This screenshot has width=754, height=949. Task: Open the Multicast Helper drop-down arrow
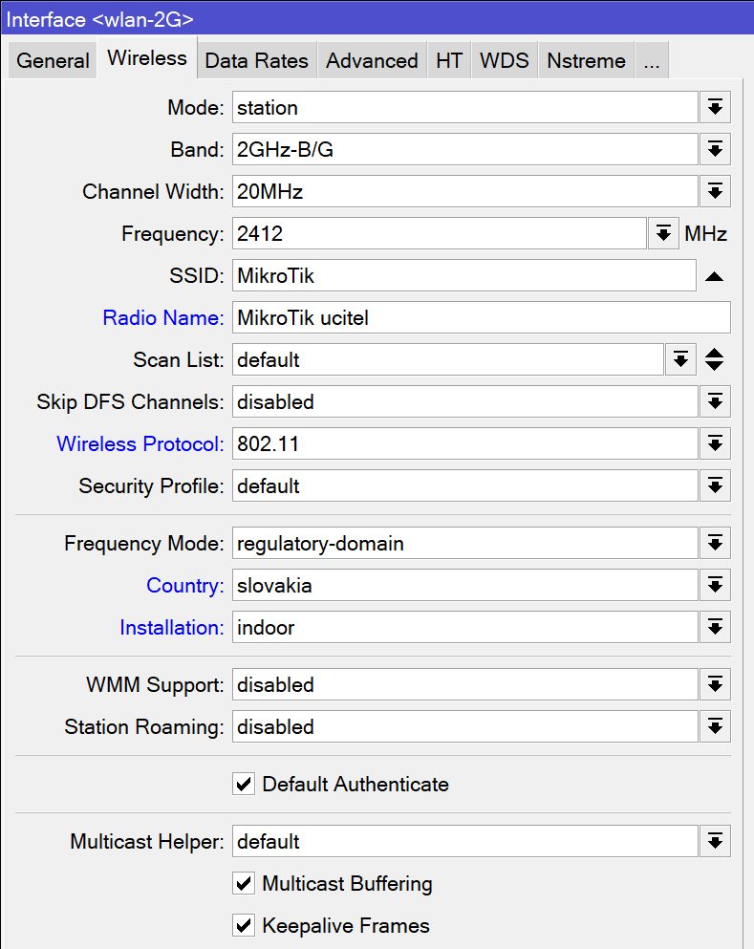point(715,841)
